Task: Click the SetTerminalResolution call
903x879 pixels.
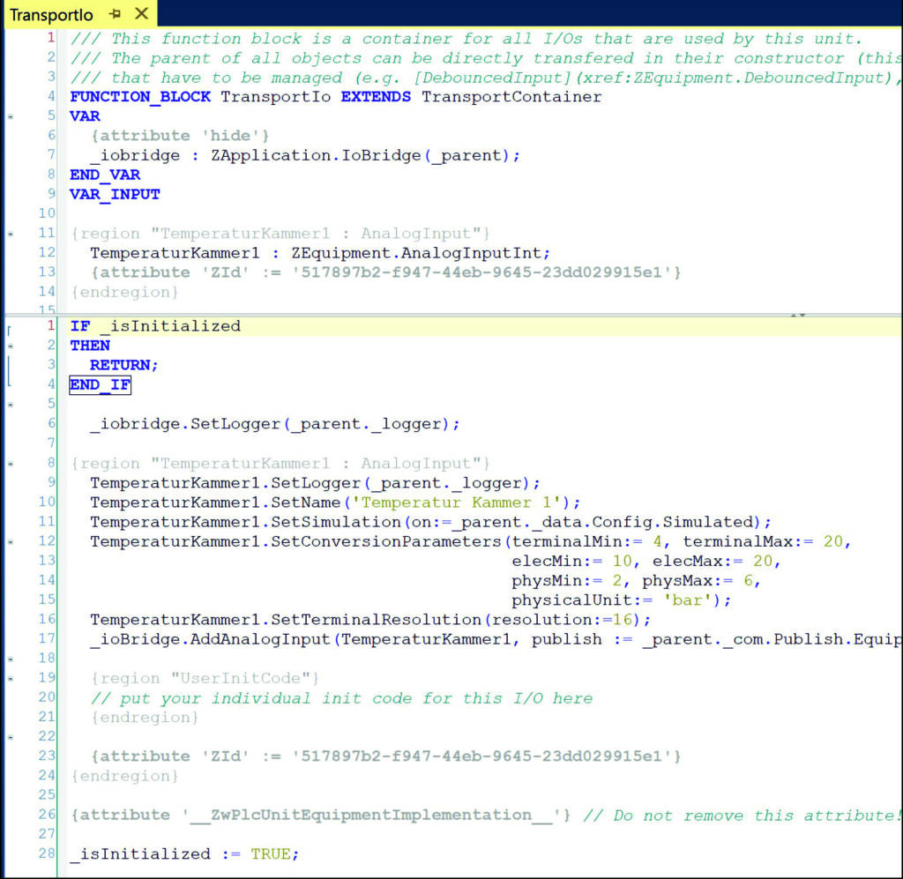Action: (370, 620)
